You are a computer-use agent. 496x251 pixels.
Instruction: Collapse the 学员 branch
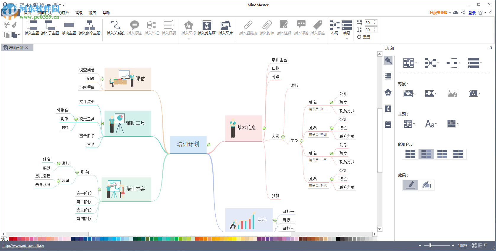pos(301,141)
